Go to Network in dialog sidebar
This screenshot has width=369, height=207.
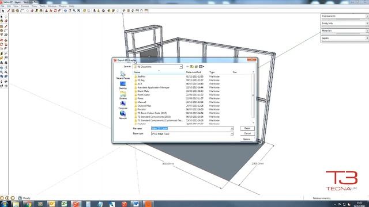coord(123,116)
